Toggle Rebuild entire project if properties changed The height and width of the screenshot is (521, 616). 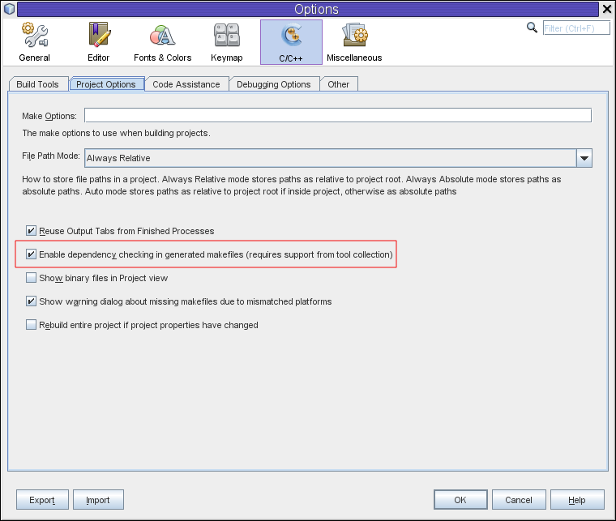[32, 325]
